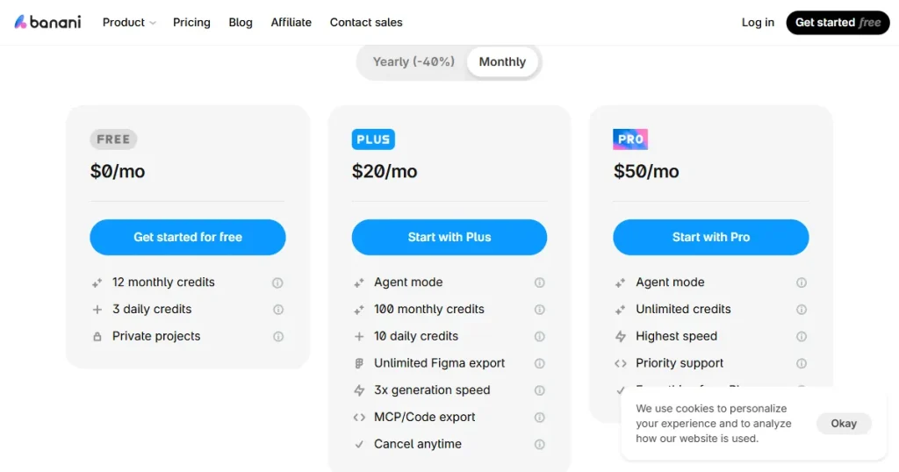Open info icon for Pro Agent mode
This screenshot has width=899, height=472.
click(802, 282)
